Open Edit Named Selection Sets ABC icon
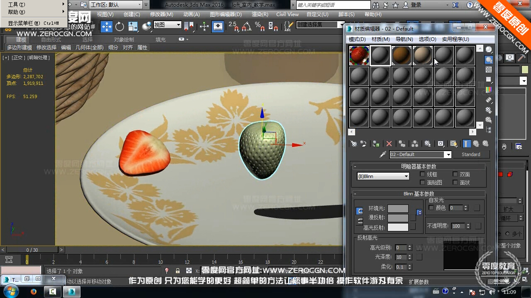Image resolution: width=531 pixels, height=298 pixels. pyautogui.click(x=288, y=27)
